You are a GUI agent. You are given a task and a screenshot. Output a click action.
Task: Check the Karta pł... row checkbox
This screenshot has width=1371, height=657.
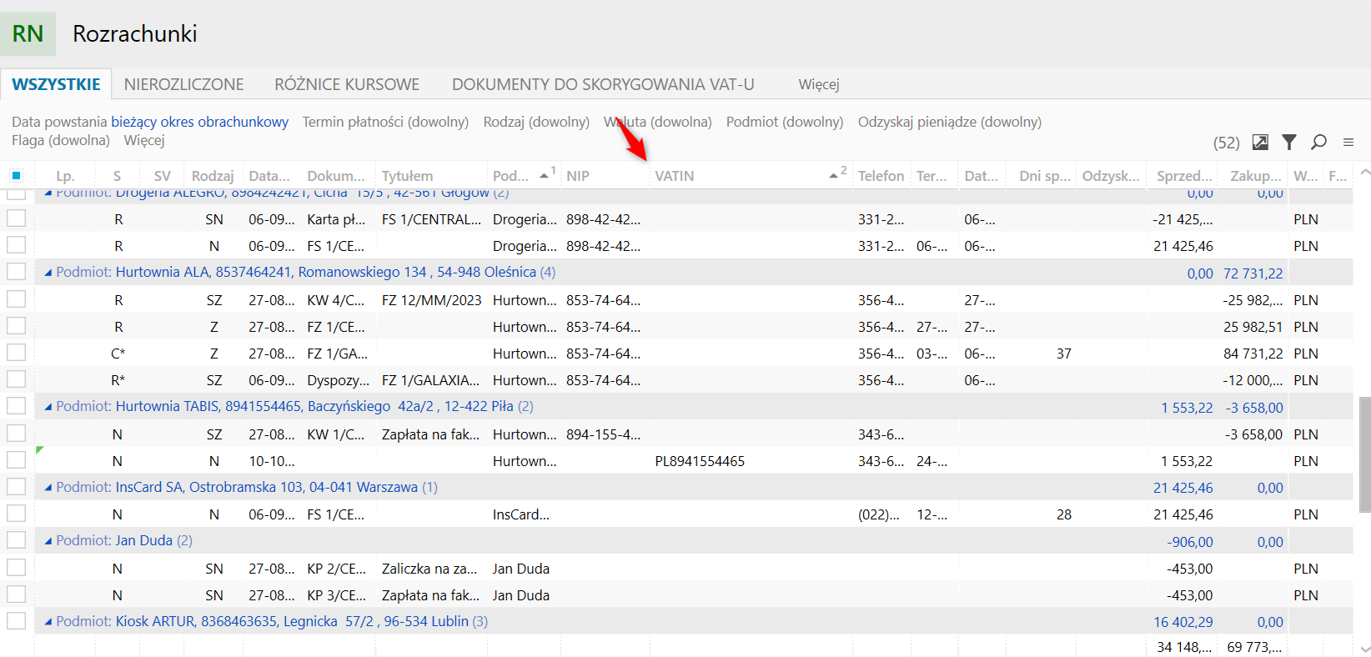click(16, 219)
